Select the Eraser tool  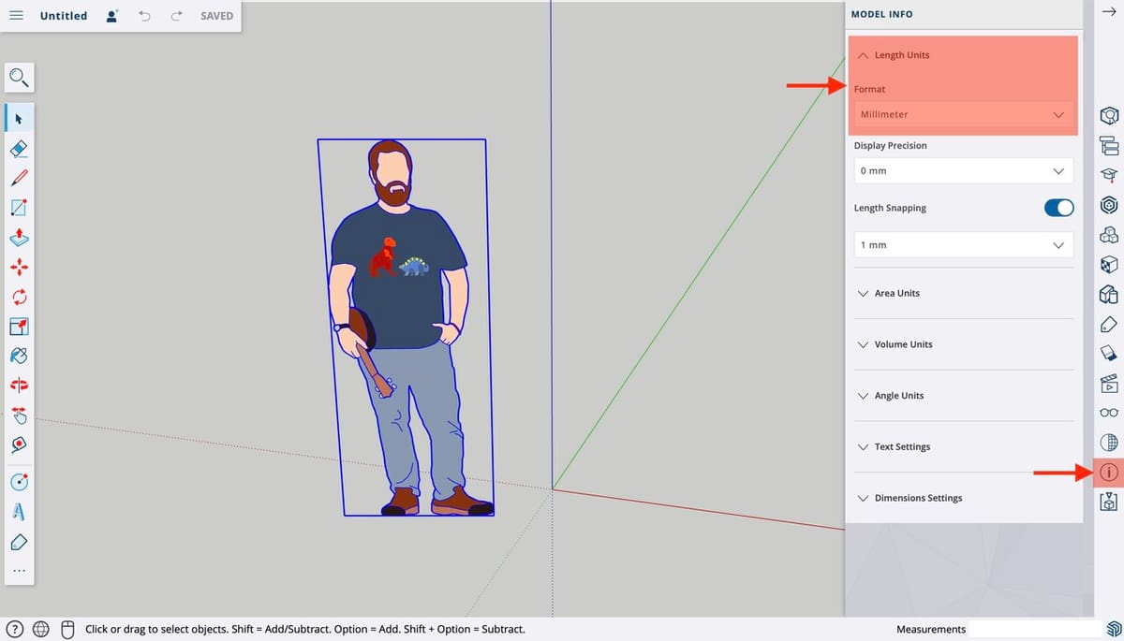[19, 148]
